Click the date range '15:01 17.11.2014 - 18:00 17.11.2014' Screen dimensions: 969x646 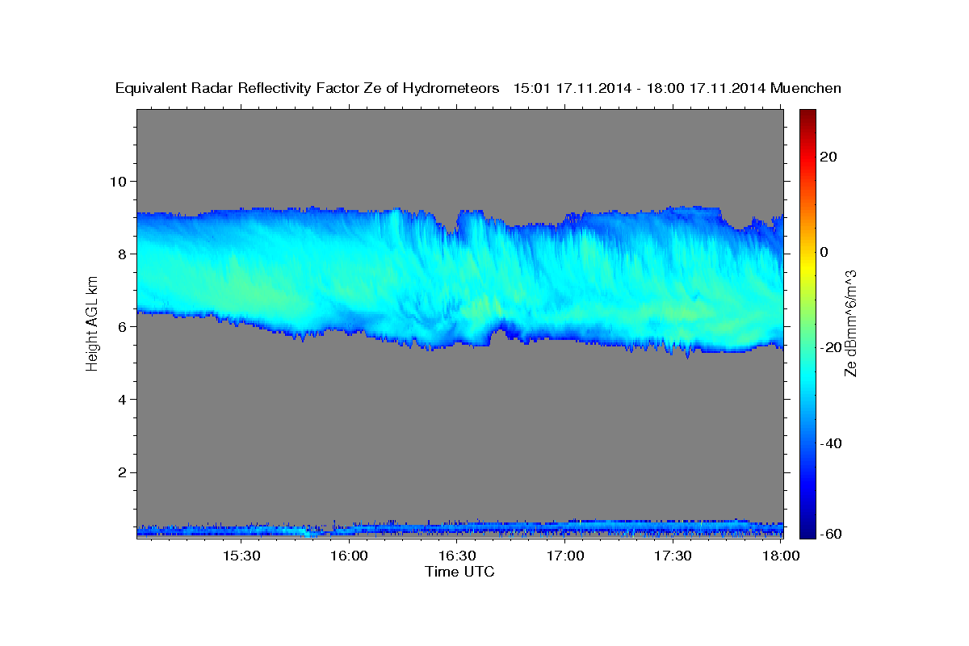(x=639, y=89)
